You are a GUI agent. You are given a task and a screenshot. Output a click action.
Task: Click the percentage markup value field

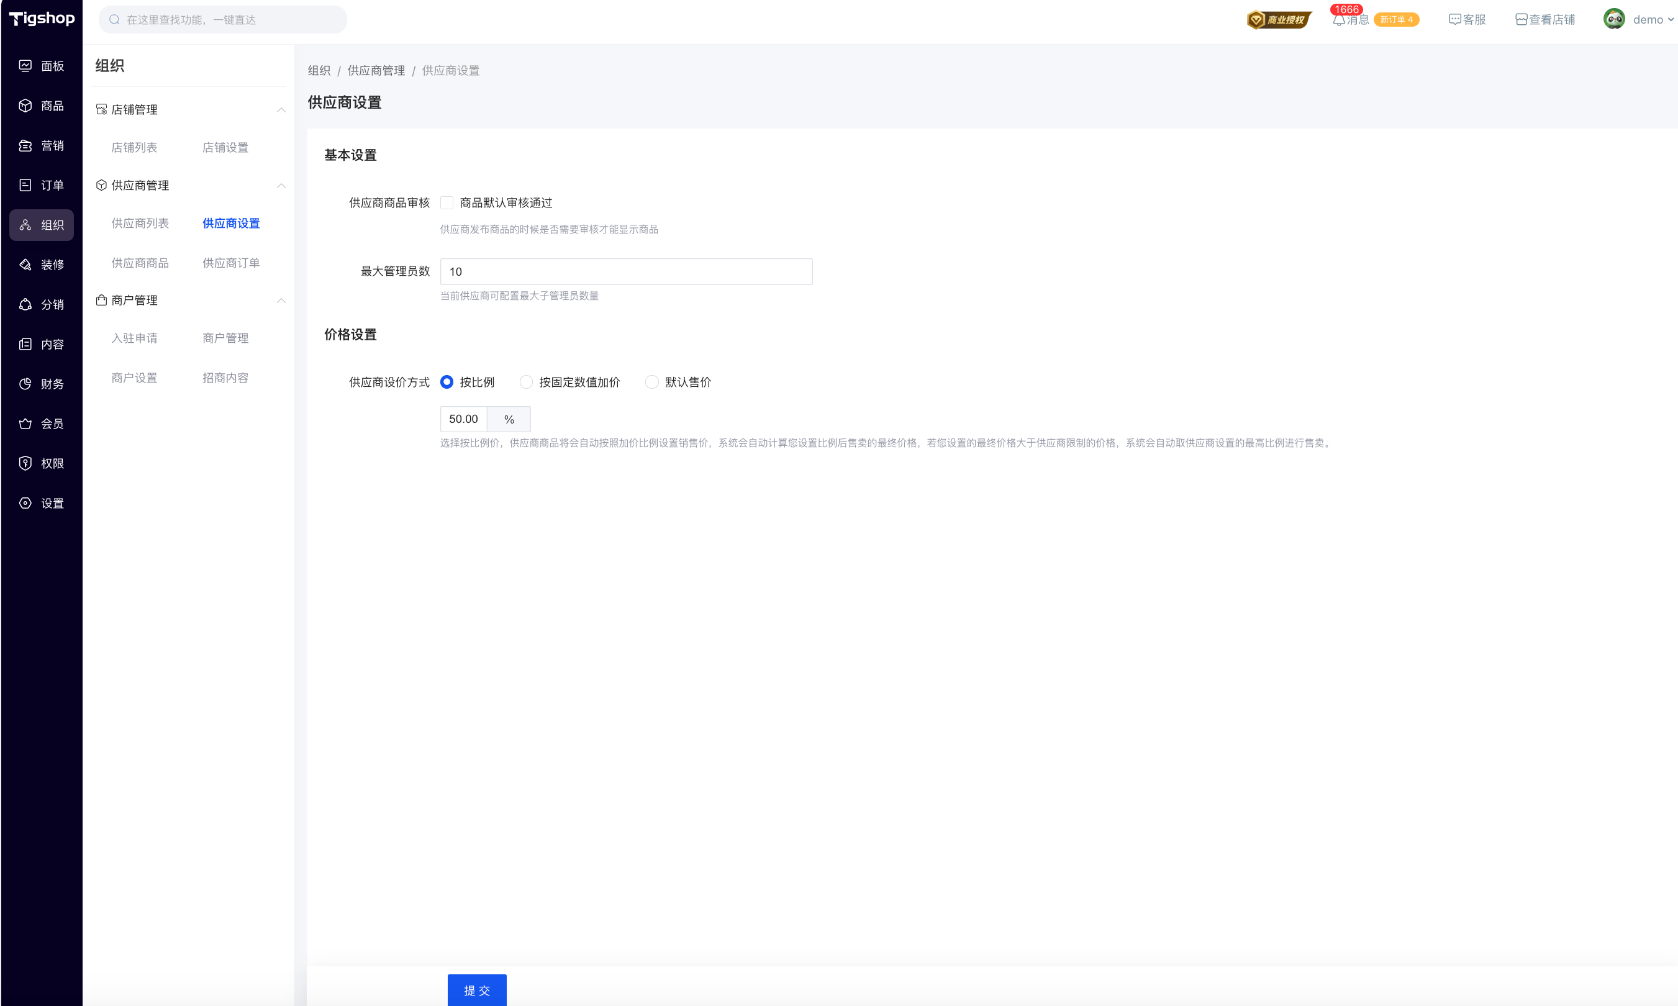(x=464, y=419)
